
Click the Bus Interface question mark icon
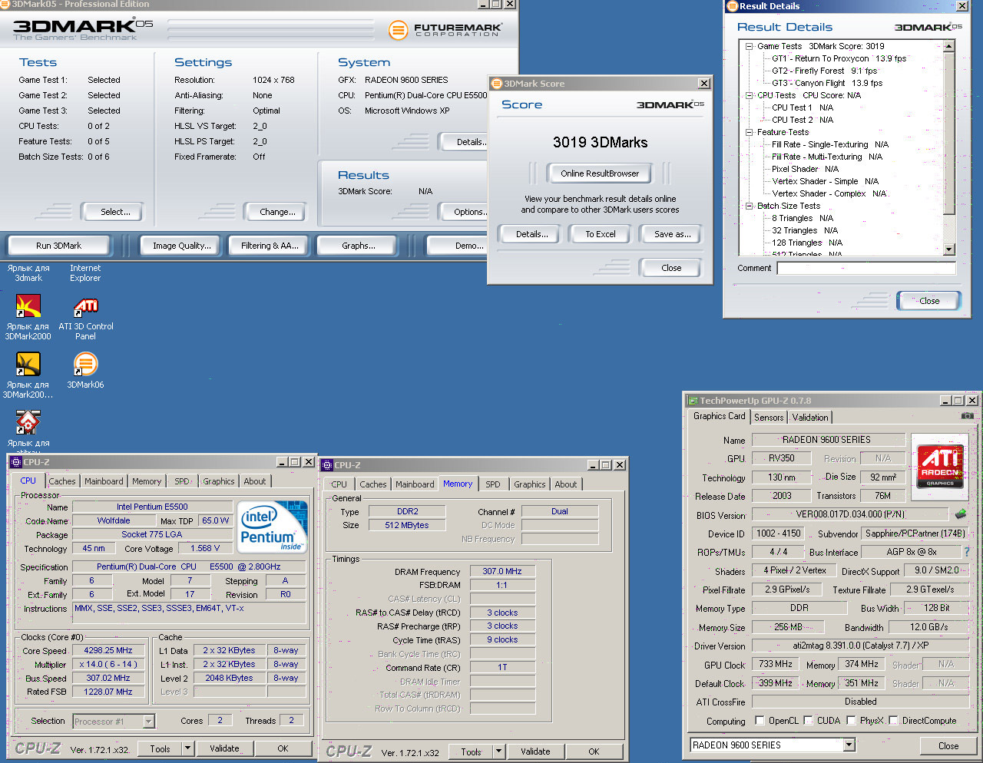pyautogui.click(x=966, y=552)
